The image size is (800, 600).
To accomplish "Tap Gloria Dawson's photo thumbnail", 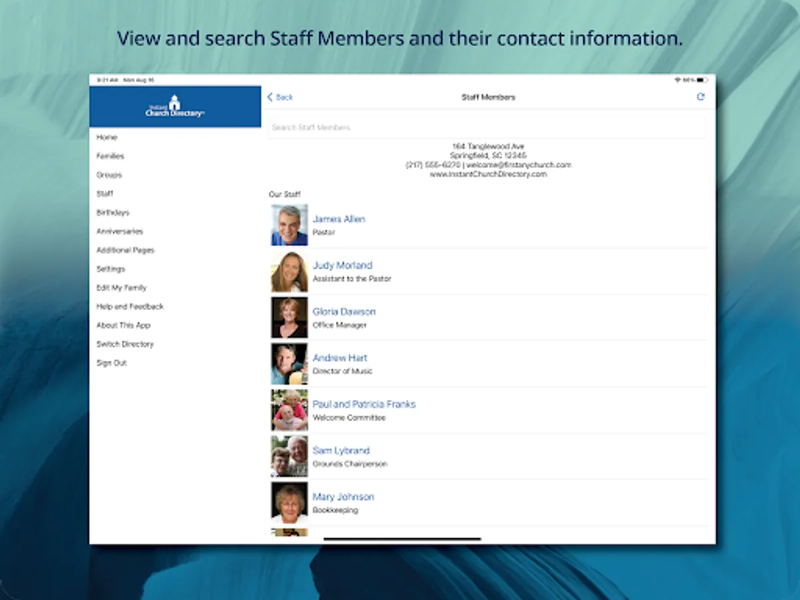I will coord(289,318).
